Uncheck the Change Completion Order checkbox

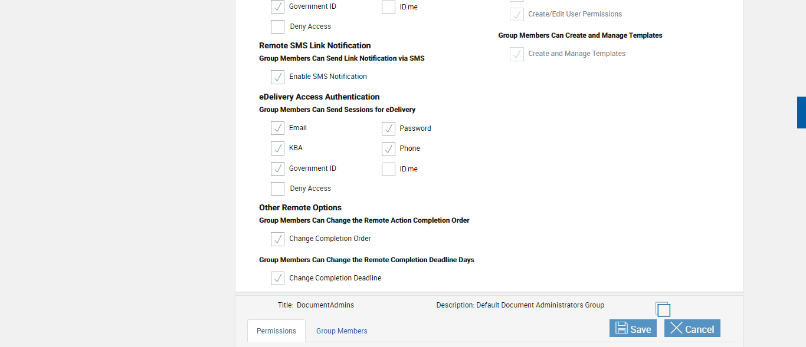[277, 239]
